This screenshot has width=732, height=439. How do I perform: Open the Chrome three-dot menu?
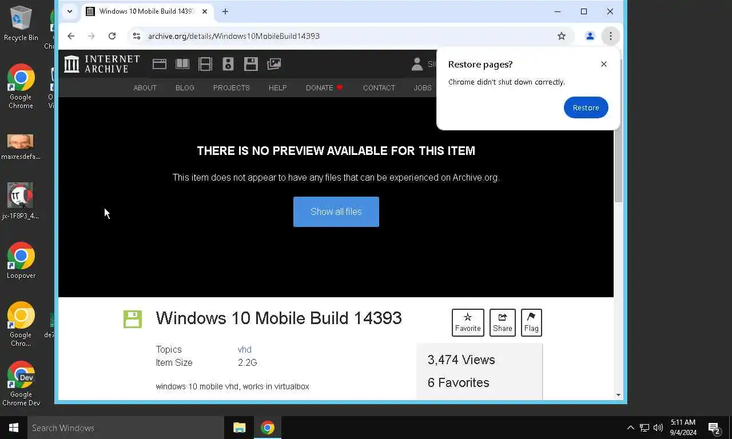coord(611,36)
